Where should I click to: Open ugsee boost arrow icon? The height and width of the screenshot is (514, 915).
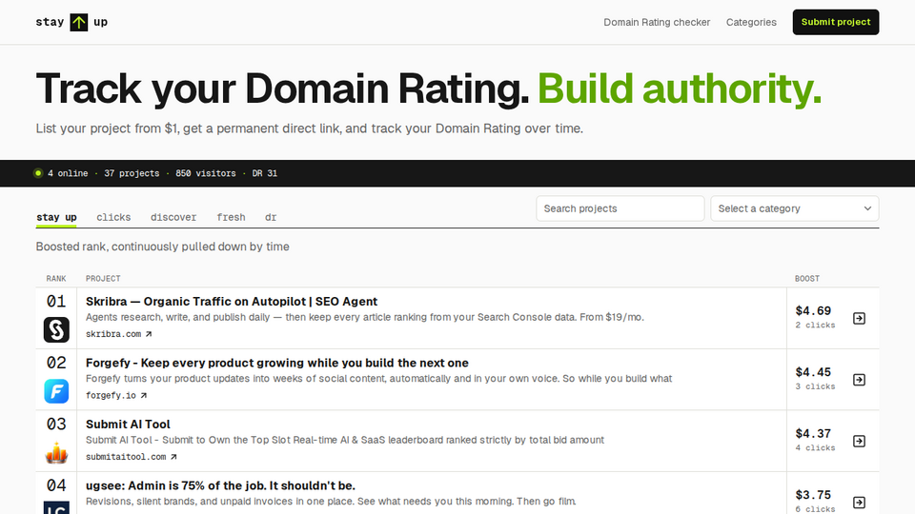click(859, 503)
